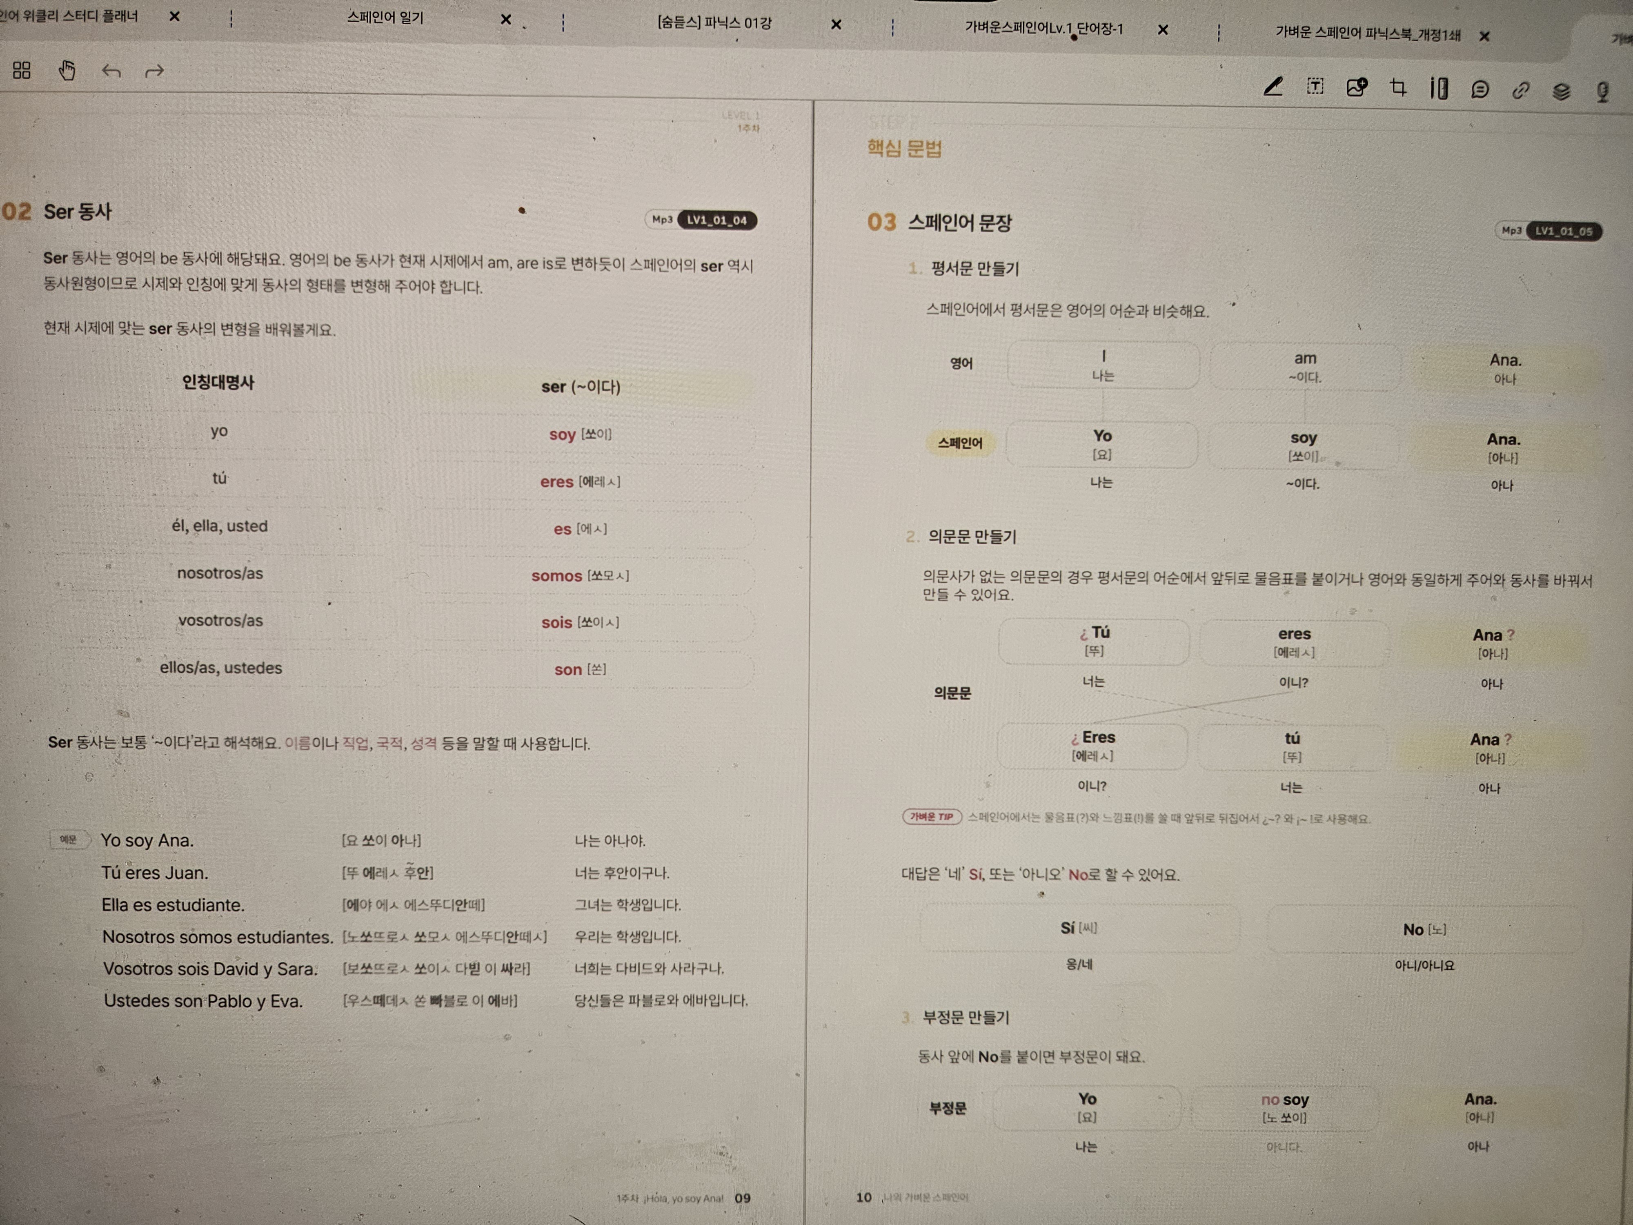This screenshot has height=1225, width=1633.
Task: Select the crop tool
Action: (1397, 88)
